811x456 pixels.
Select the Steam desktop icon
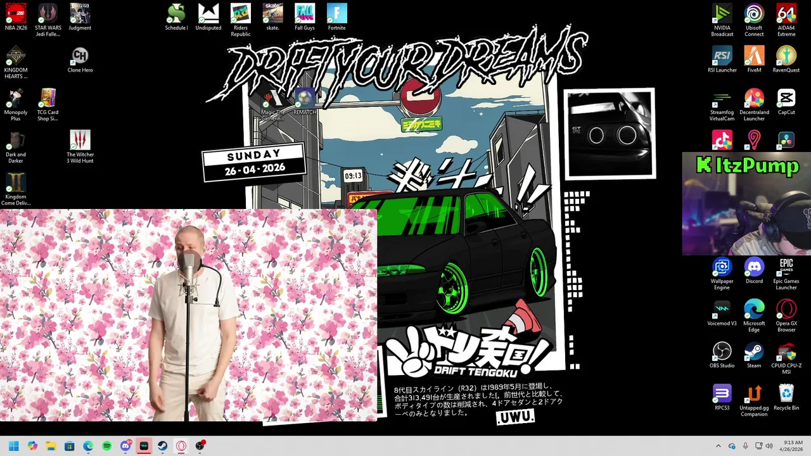click(x=754, y=355)
